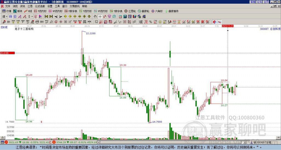This screenshot has height=150, width=281.
Task: Click the 主页 homepage button
Action: (266, 2)
